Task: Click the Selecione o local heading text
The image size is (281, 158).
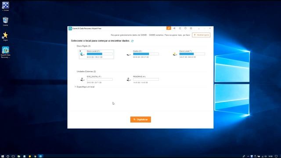Action: 100,41
